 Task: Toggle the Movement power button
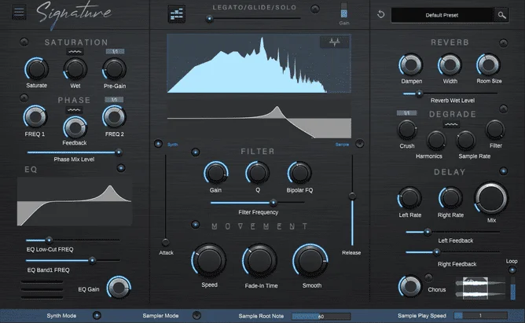tap(195, 224)
